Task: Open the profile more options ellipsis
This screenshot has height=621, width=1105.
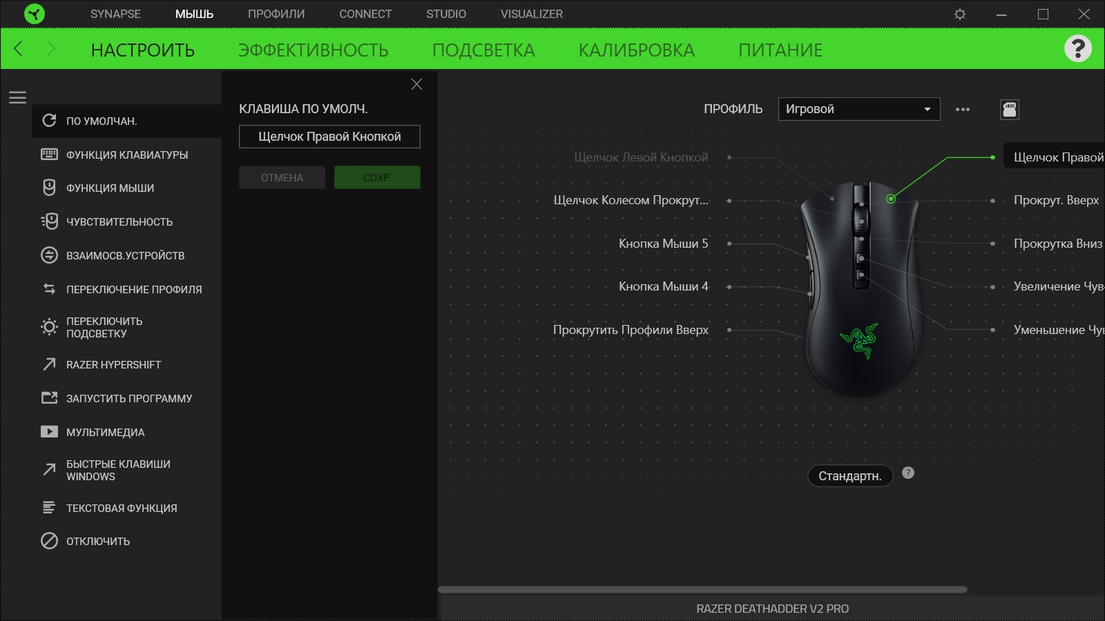Action: pos(963,109)
